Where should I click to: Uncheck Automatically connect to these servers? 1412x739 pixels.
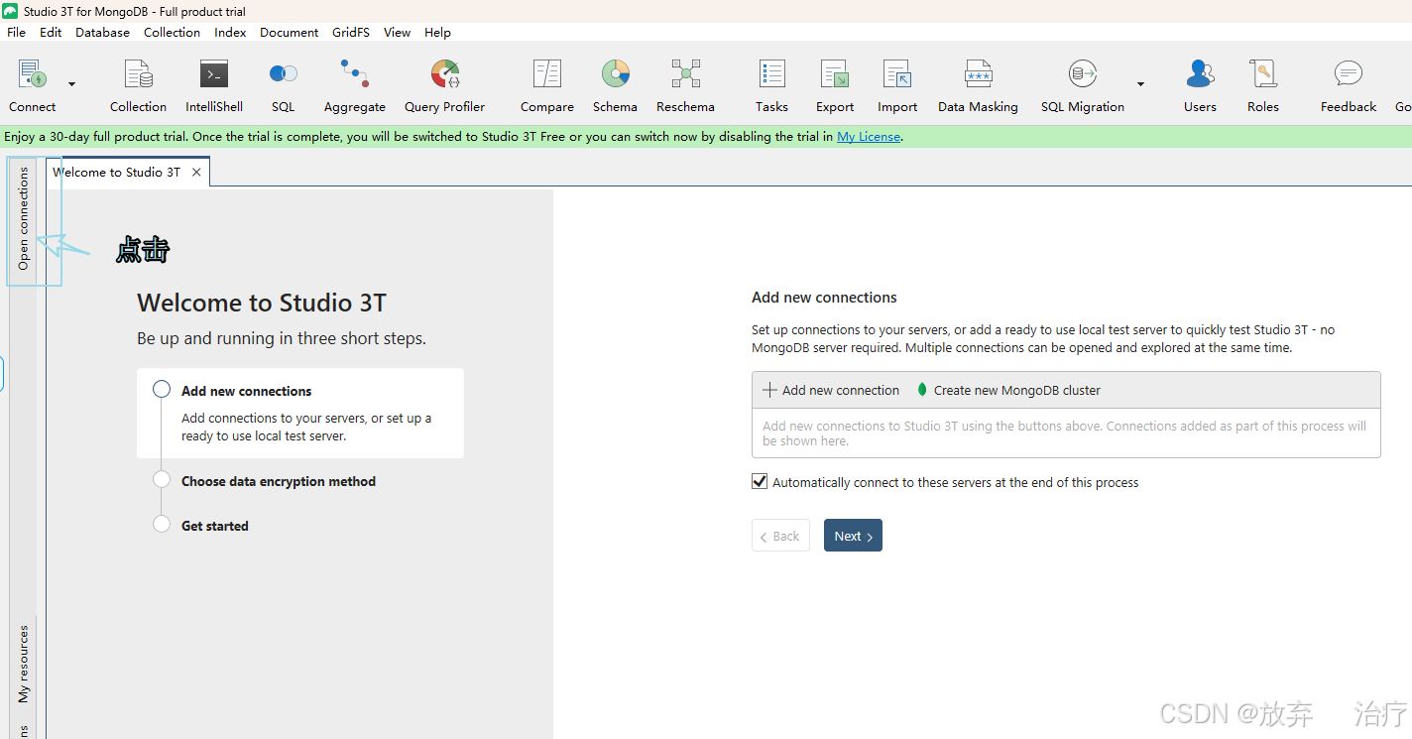[x=760, y=481]
